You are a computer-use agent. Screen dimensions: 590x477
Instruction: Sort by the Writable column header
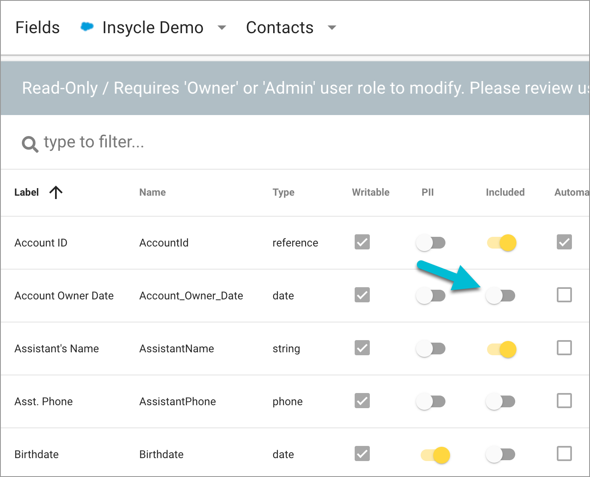pyautogui.click(x=371, y=192)
